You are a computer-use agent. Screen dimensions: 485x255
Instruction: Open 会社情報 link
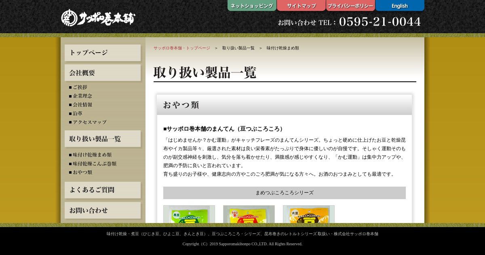click(80, 104)
